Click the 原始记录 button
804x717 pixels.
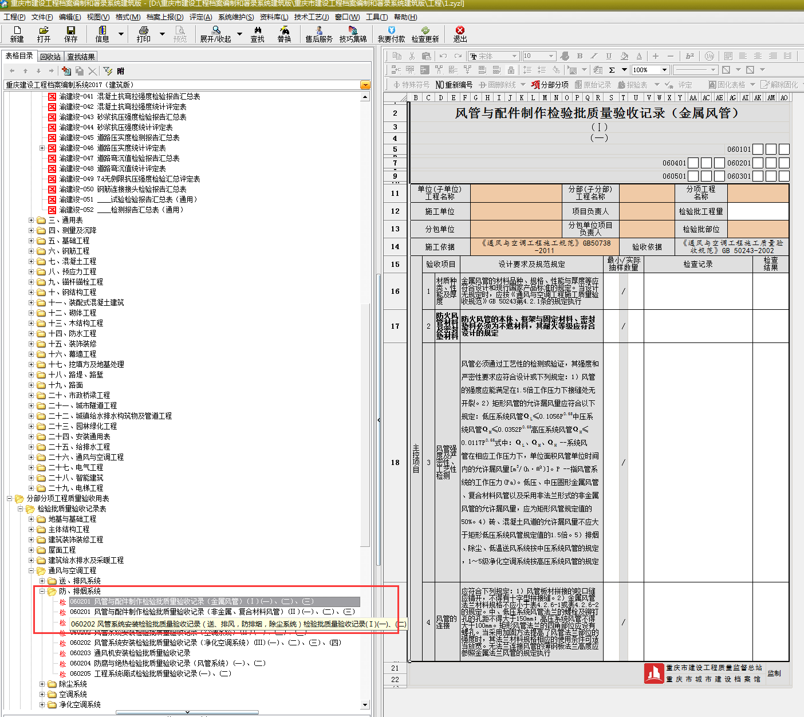593,85
